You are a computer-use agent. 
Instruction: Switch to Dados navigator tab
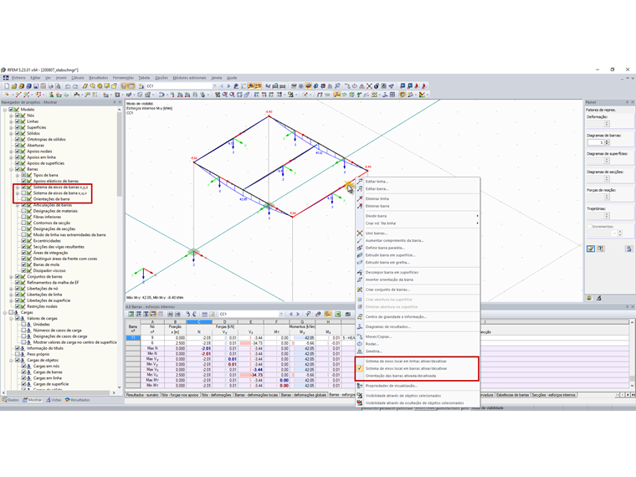point(11,400)
